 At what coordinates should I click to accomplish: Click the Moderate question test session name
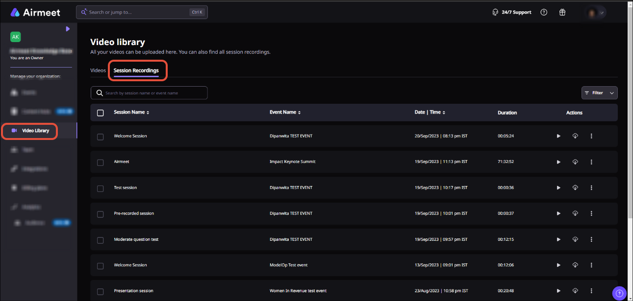click(x=136, y=239)
